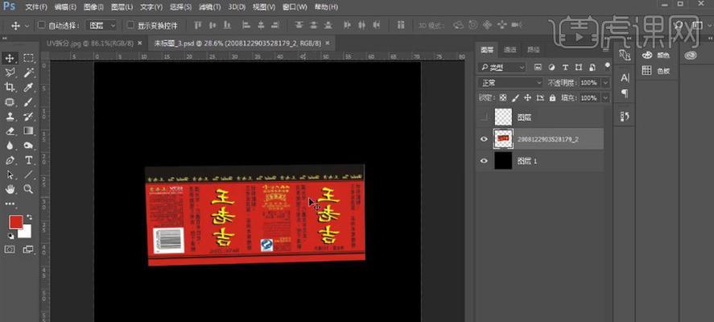Select the Magic Wand tool

tap(28, 73)
